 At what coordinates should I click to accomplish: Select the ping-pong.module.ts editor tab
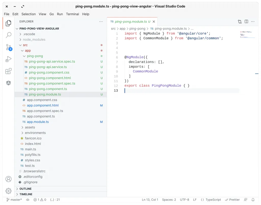(x=132, y=22)
